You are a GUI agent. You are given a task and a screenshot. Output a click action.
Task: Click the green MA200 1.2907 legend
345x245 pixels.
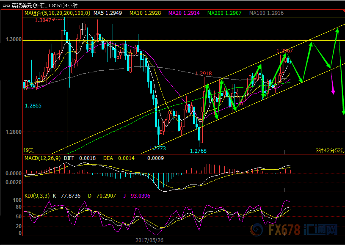coord(224,13)
